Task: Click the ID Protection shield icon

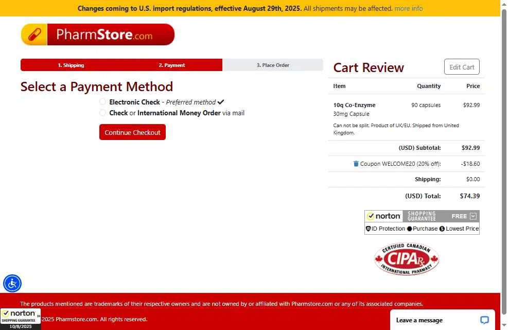Action: pyautogui.click(x=368, y=229)
